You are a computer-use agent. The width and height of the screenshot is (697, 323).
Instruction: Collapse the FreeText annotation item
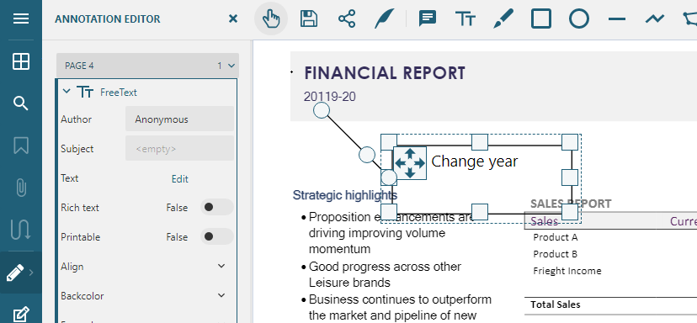coord(67,92)
